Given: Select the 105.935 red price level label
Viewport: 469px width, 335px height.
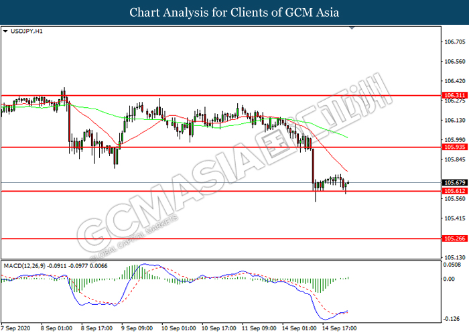Looking at the screenshot, I should (454, 147).
